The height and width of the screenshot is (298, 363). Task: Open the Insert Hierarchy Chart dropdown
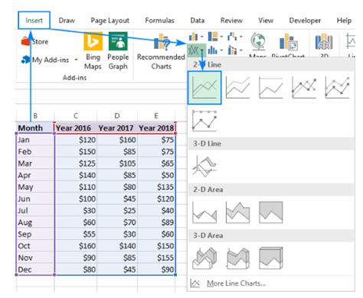(x=215, y=37)
